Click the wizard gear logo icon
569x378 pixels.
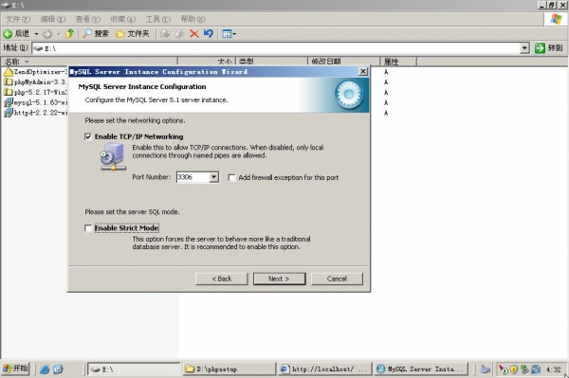(x=349, y=95)
